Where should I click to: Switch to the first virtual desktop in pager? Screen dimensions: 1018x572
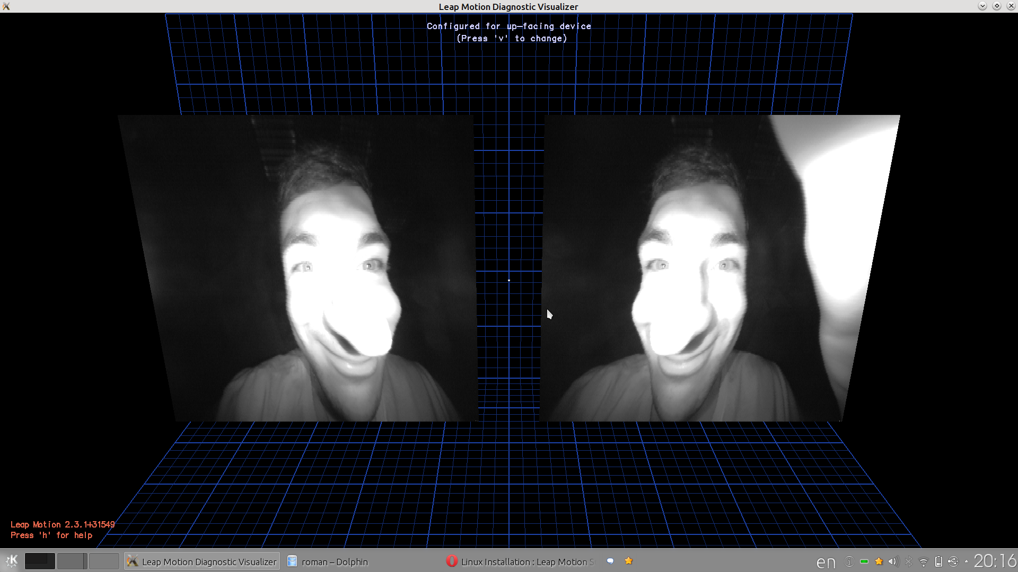coord(40,561)
